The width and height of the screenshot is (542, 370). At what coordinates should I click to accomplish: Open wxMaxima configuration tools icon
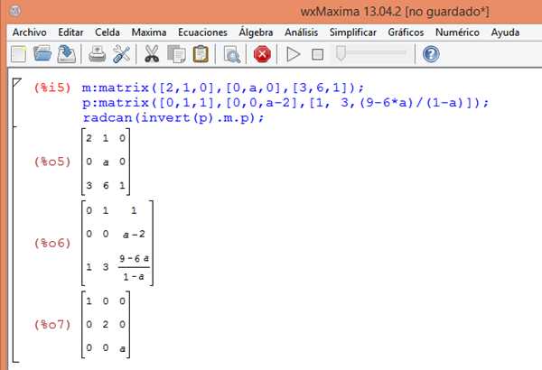(x=121, y=54)
